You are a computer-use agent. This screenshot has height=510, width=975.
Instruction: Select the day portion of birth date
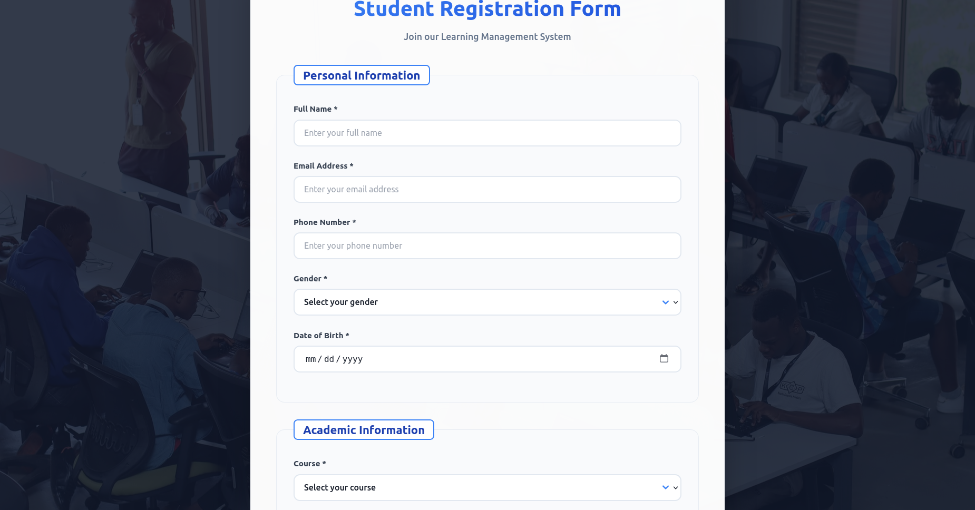(x=329, y=359)
